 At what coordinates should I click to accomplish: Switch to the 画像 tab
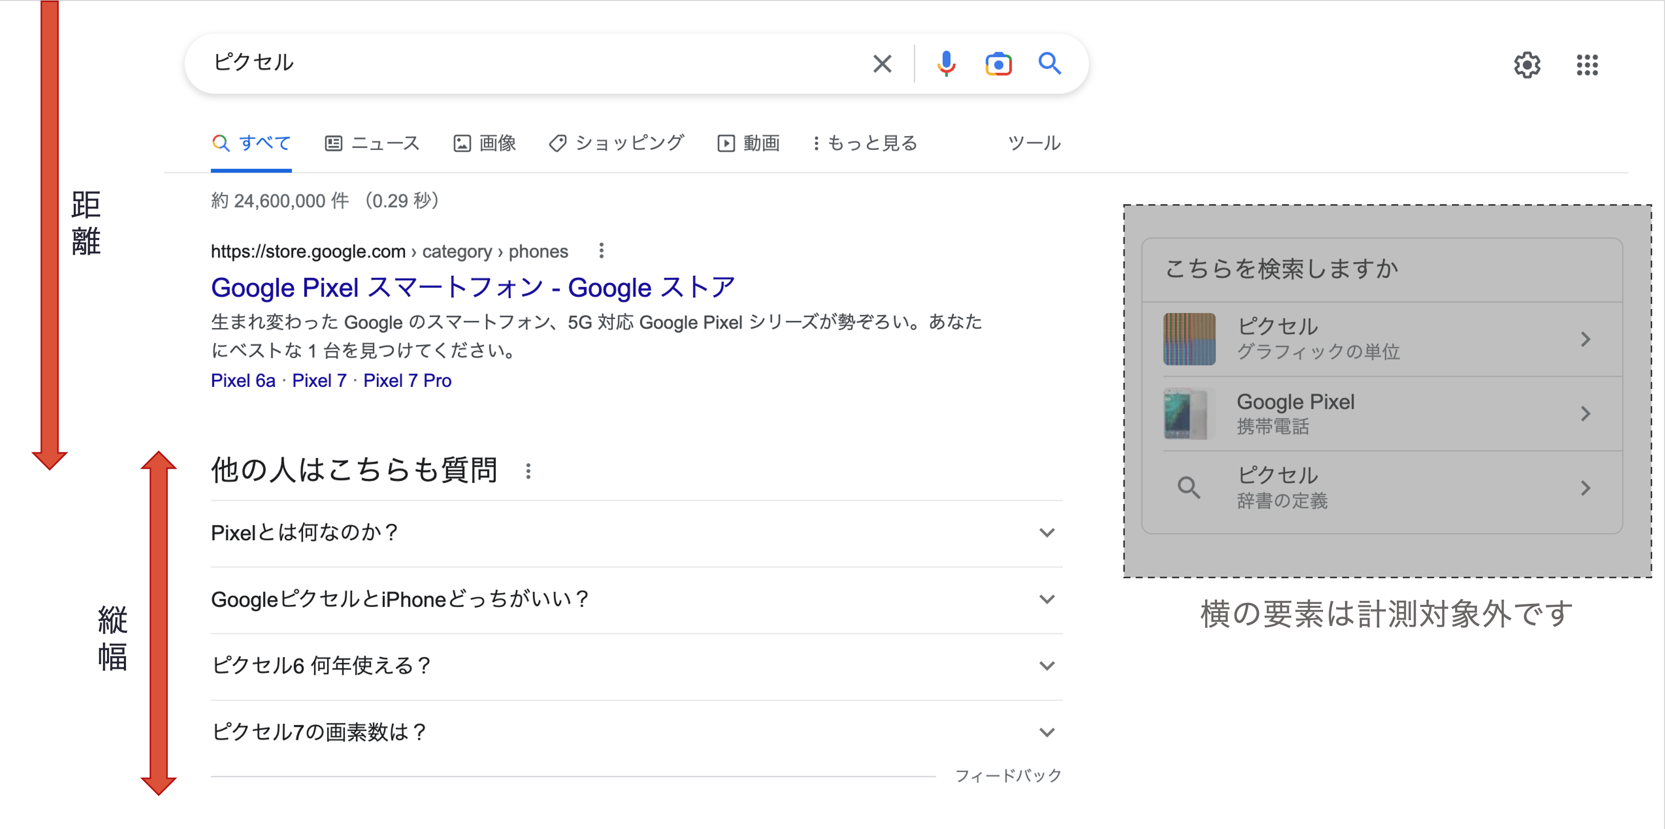(485, 143)
